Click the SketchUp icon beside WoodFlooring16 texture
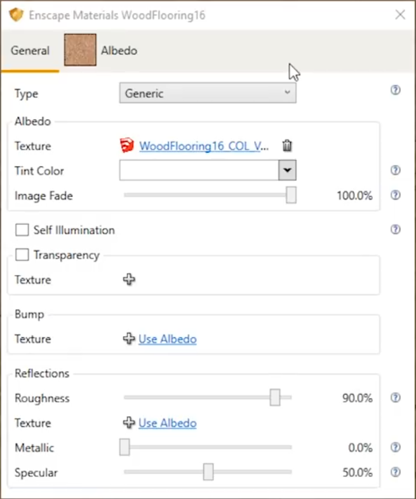Screen dimensions: 416x499 [127, 145]
